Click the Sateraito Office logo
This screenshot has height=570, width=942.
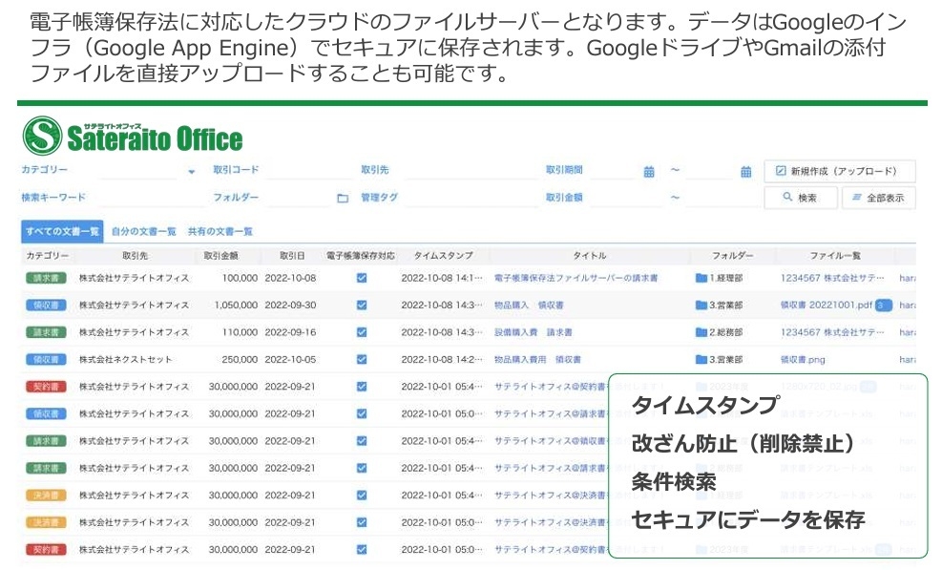133,137
